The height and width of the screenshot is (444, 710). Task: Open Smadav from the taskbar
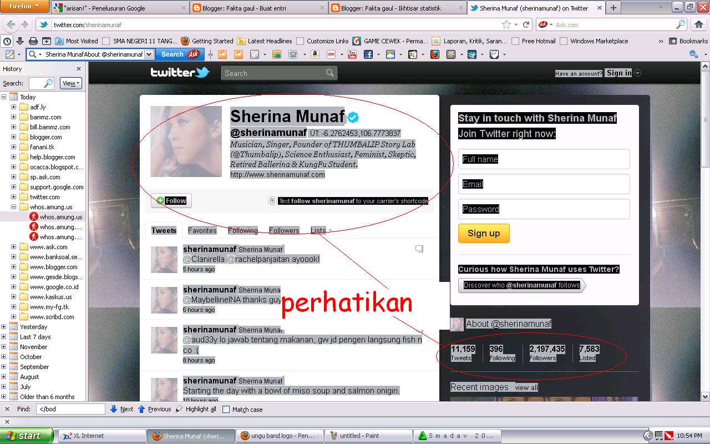(458, 436)
